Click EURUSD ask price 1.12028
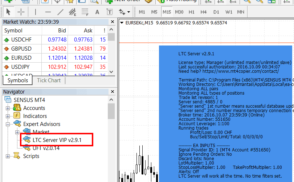 (83, 58)
